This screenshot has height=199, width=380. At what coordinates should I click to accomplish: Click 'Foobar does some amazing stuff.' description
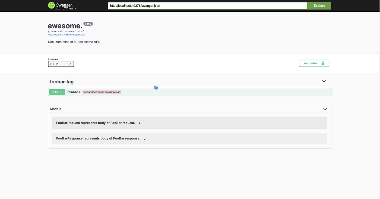(x=102, y=92)
